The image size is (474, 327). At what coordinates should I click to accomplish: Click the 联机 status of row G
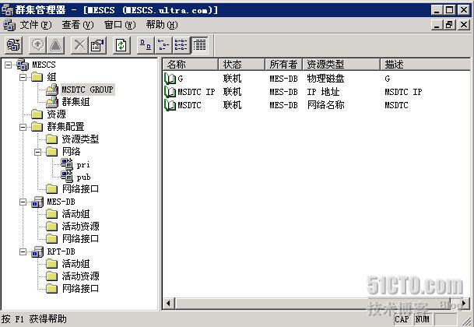click(232, 79)
